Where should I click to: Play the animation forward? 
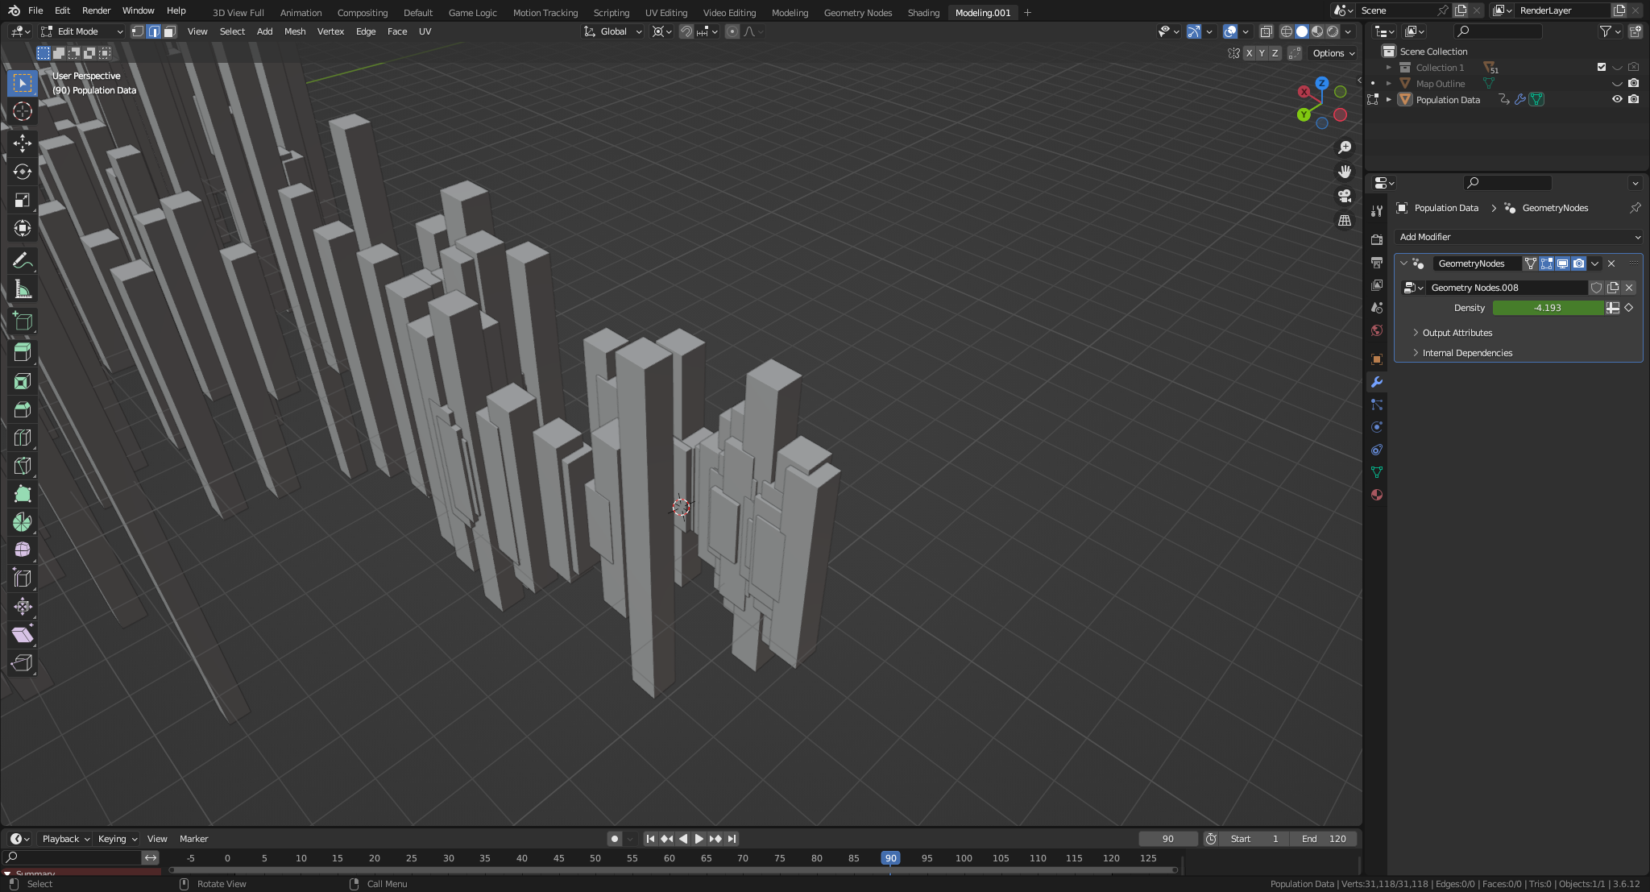[x=699, y=839]
